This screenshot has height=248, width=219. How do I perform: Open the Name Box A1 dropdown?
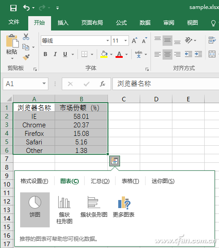point(44,84)
